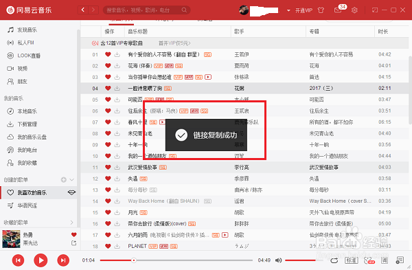
Task: Create a new playlist with plus icon
Action: coord(64,180)
